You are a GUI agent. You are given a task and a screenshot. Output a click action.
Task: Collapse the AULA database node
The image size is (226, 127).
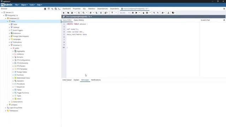tap(7, 22)
